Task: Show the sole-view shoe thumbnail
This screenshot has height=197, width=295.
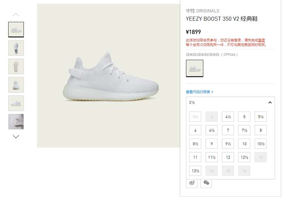Action: (16, 67)
